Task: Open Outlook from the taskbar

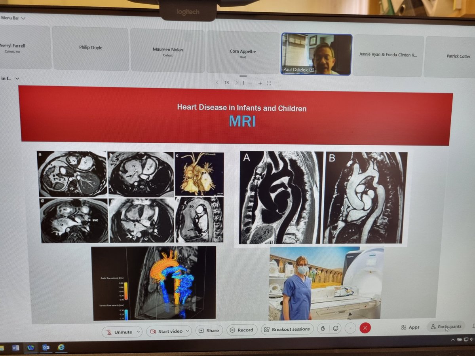Action: click(x=46, y=347)
